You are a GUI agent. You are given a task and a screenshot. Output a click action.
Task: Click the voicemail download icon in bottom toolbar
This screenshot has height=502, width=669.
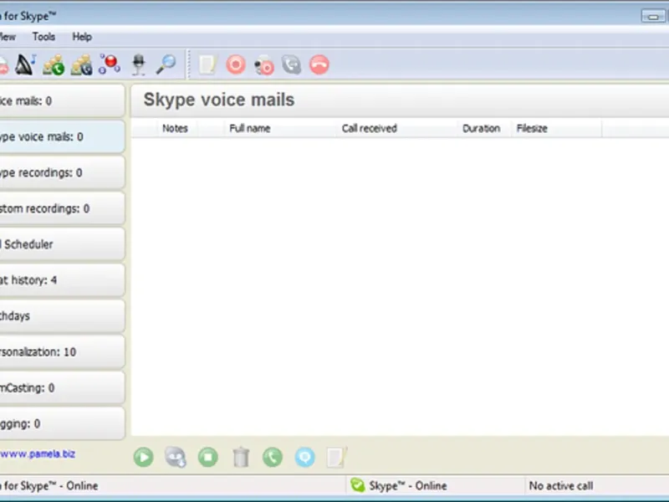tap(176, 457)
